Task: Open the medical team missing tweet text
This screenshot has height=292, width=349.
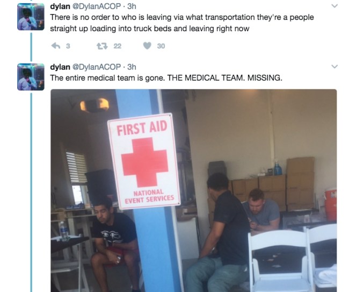Action: click(166, 78)
